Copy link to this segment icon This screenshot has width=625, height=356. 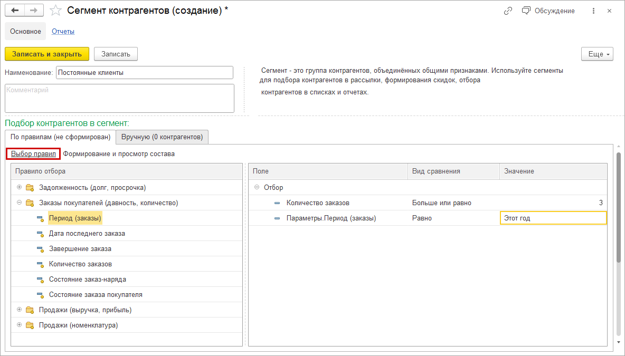tap(508, 11)
